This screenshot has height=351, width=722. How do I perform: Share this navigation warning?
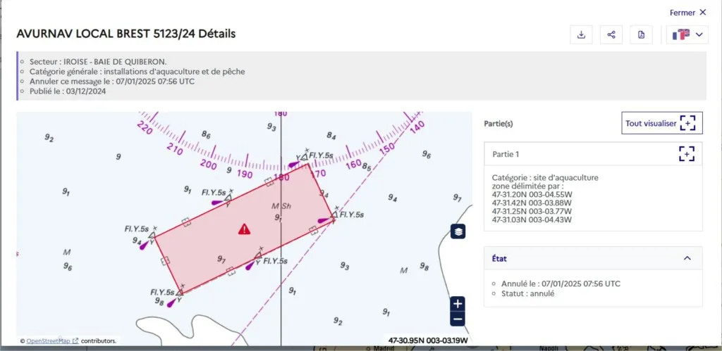(x=611, y=34)
